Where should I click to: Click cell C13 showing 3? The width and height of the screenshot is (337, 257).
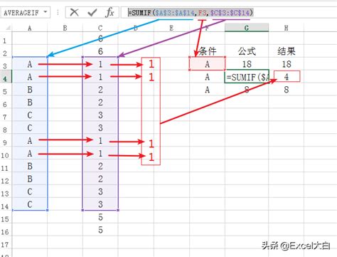coord(100,192)
